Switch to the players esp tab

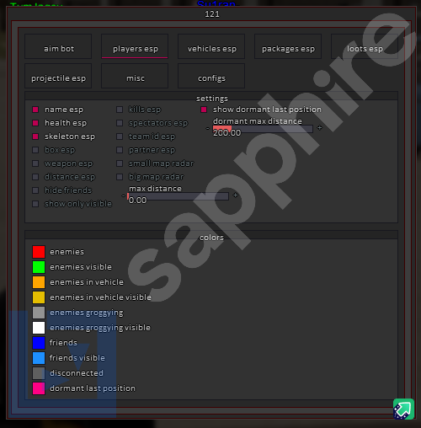click(135, 46)
